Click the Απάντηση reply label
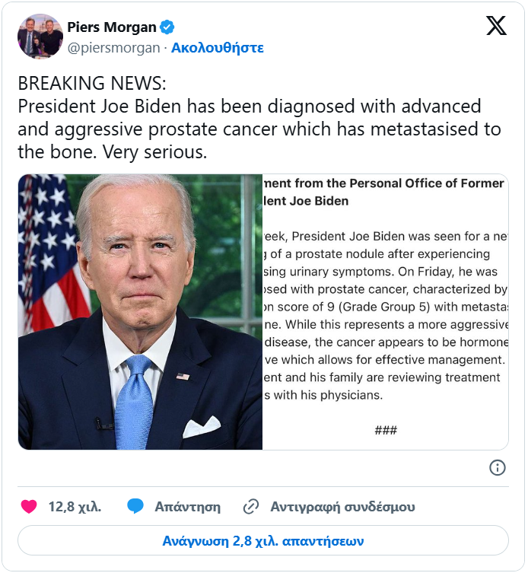Image resolution: width=528 pixels, height=573 pixels. [187, 507]
